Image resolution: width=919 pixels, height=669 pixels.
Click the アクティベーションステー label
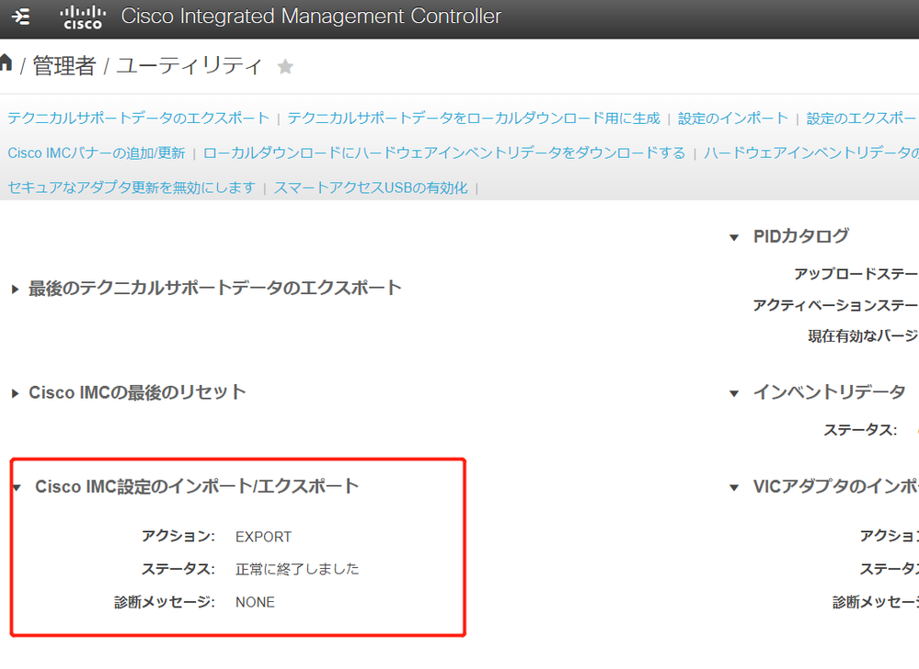pyautogui.click(x=835, y=305)
